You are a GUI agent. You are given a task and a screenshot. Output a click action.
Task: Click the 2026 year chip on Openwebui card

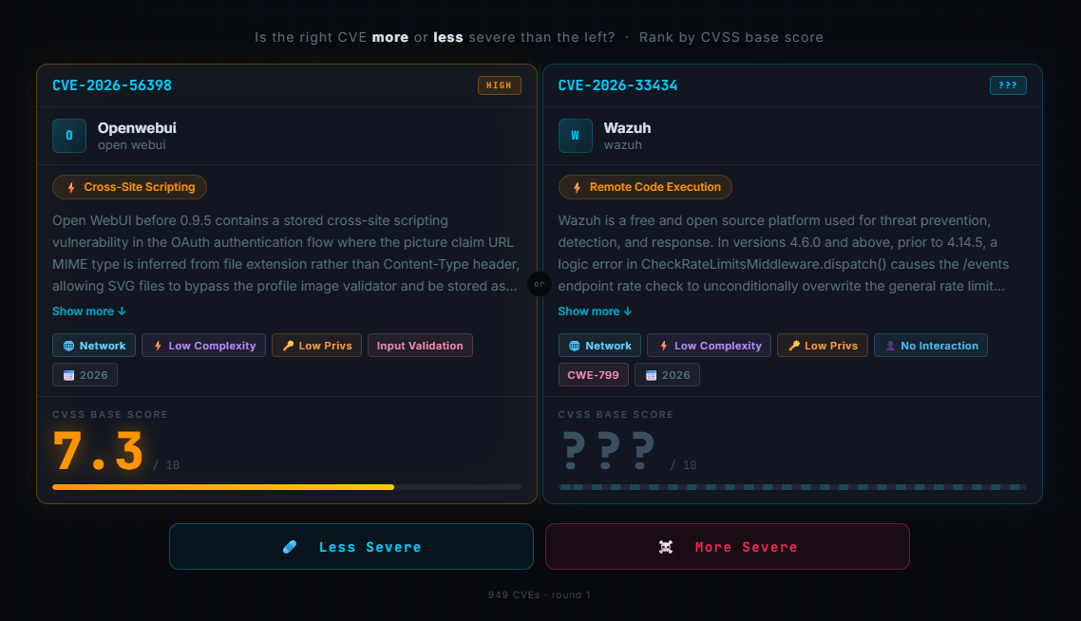pyautogui.click(x=85, y=375)
